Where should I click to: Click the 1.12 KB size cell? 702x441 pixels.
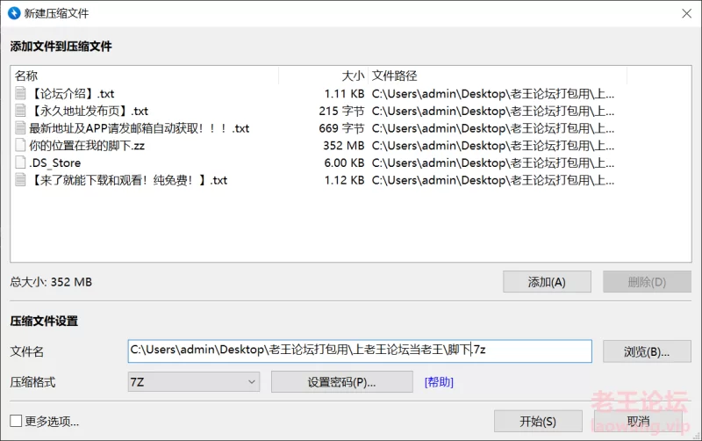click(x=344, y=180)
